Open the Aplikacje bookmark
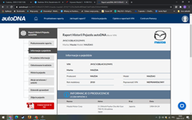The width and height of the screenshot is (192, 120). [x=7, y=11]
